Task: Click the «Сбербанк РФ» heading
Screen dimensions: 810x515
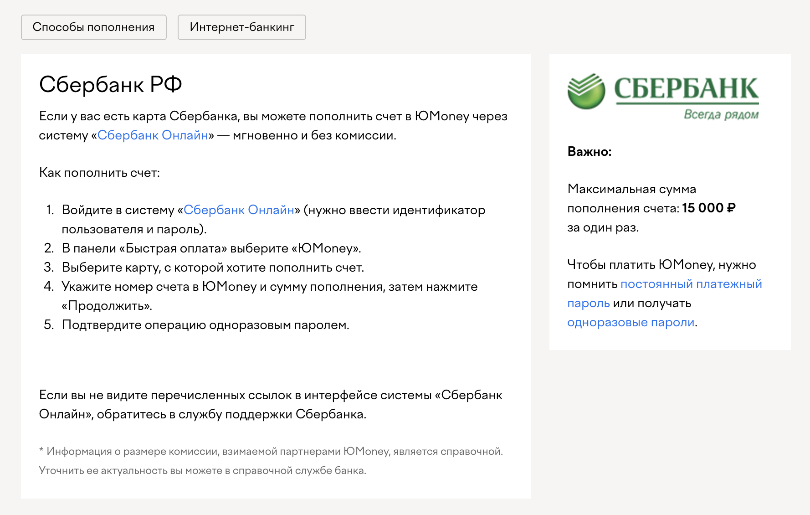Action: tap(110, 84)
